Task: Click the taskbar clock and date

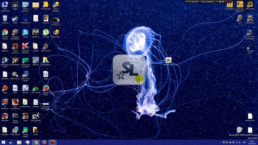Action: [252, 142]
